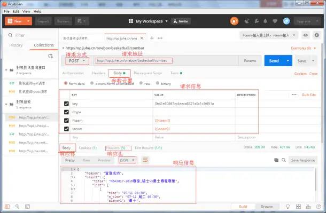The image size is (326, 213).
Task: Open find and replace in status bar
Action: coord(17,207)
